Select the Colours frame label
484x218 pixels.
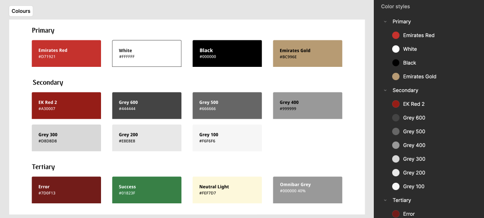21,11
